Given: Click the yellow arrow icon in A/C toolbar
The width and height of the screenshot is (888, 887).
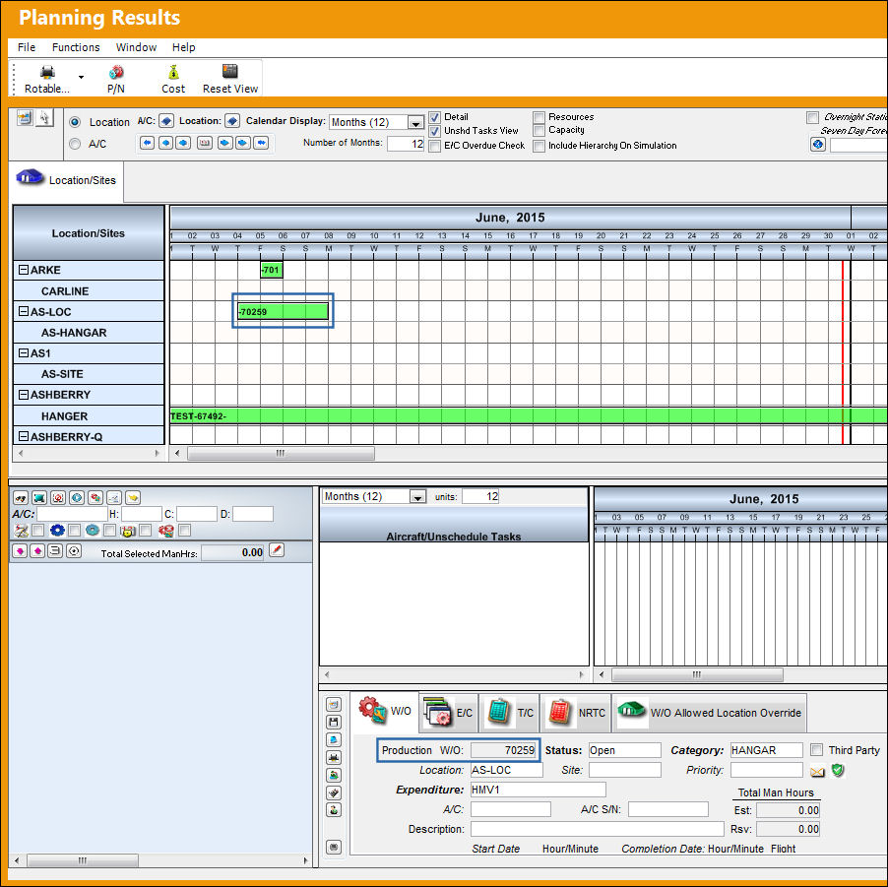Looking at the screenshot, I should tap(133, 498).
